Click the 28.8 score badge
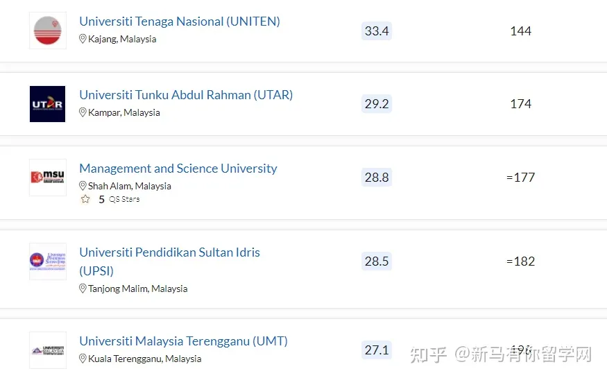The image size is (607, 378). [377, 178]
